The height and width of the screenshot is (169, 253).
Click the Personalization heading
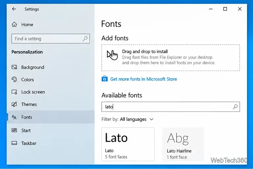[x=27, y=52]
